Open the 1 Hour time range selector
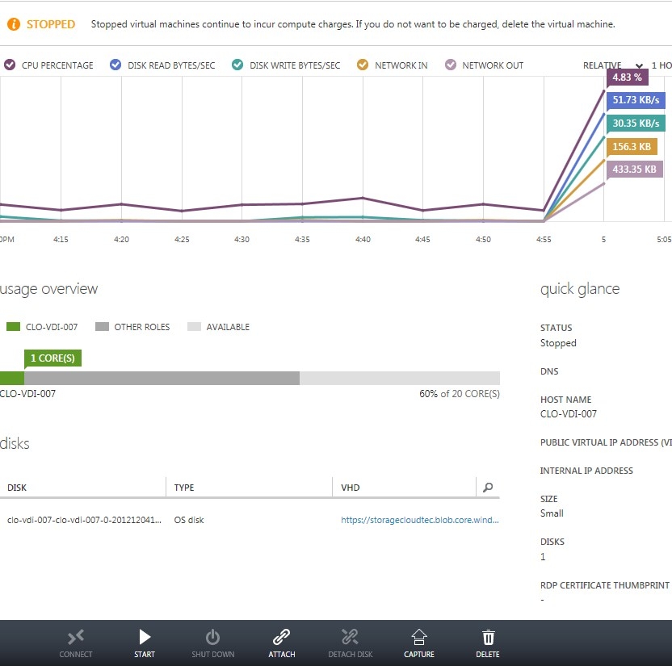672x666 pixels. 659,65
